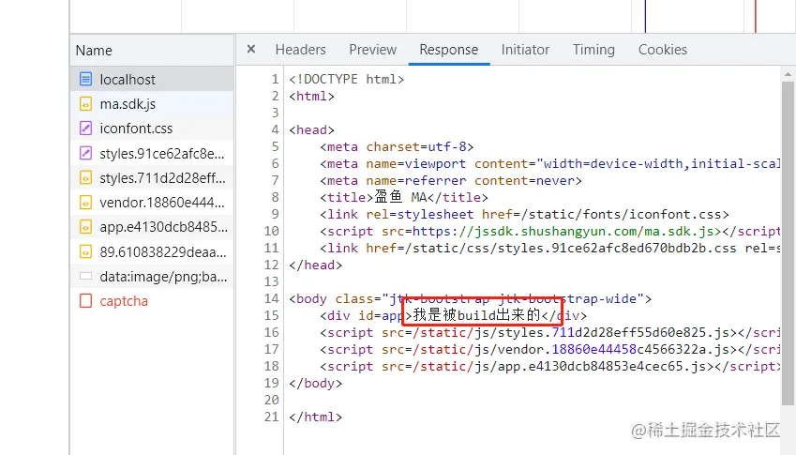Switch to the Headers tab
The height and width of the screenshot is (455, 796).
[x=301, y=50]
